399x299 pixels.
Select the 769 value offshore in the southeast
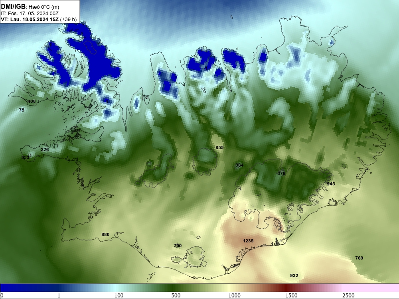point(359,258)
